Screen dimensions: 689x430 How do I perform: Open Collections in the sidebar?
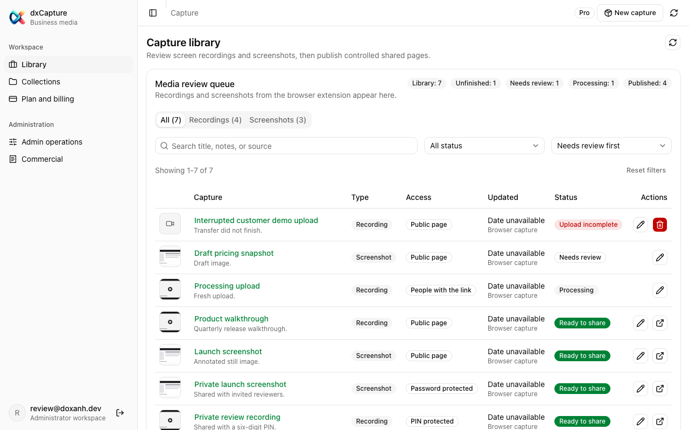(68, 82)
